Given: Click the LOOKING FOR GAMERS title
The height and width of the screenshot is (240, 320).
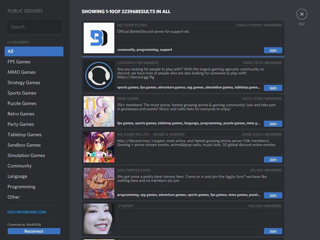Looking at the screenshot, I should (x=138, y=63).
